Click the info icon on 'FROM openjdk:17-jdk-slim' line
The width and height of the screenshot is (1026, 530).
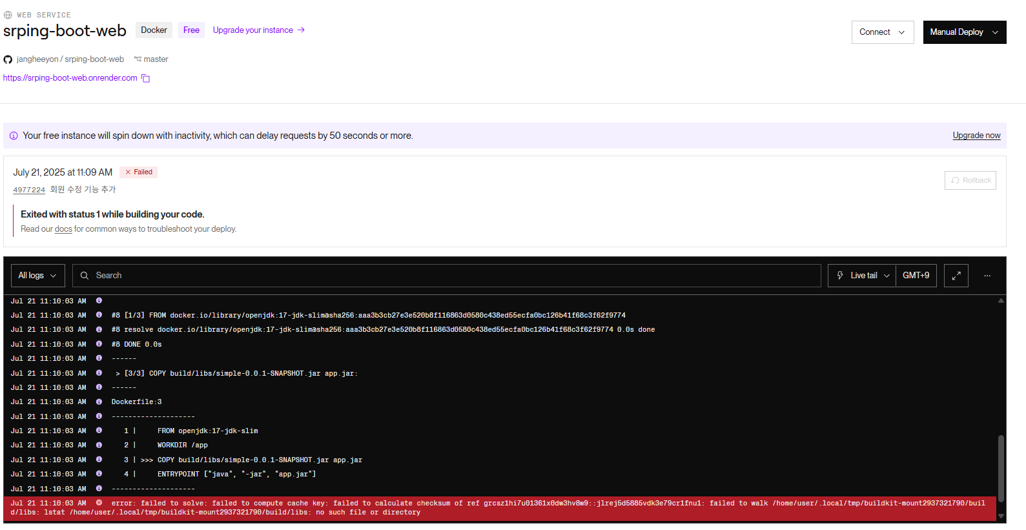tap(99, 431)
